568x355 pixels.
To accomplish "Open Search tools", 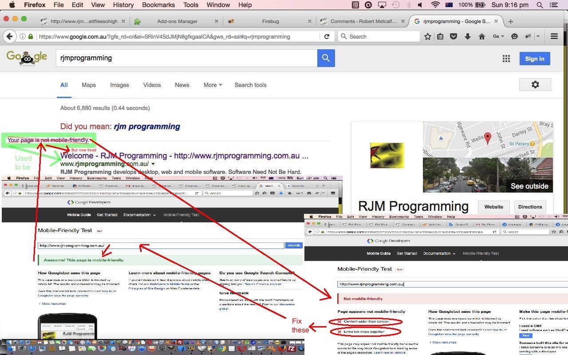I will (x=250, y=85).
